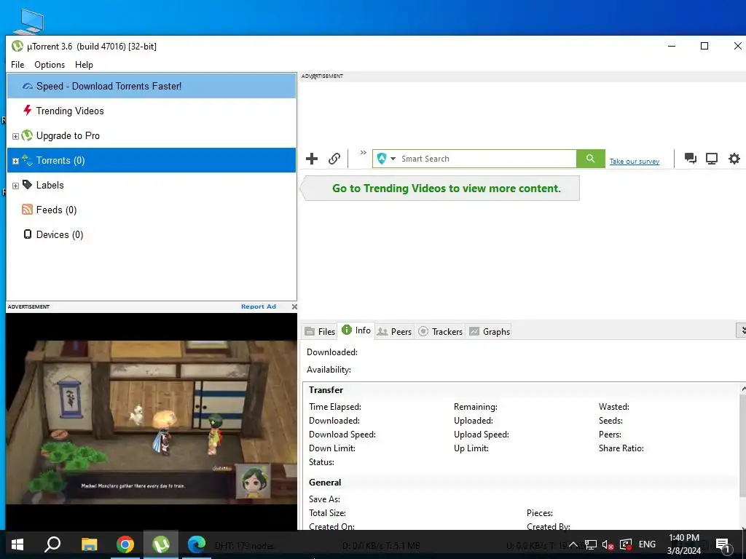Collapse the detail pane arrow button
Image resolution: width=746 pixels, height=559 pixels.
(x=741, y=330)
